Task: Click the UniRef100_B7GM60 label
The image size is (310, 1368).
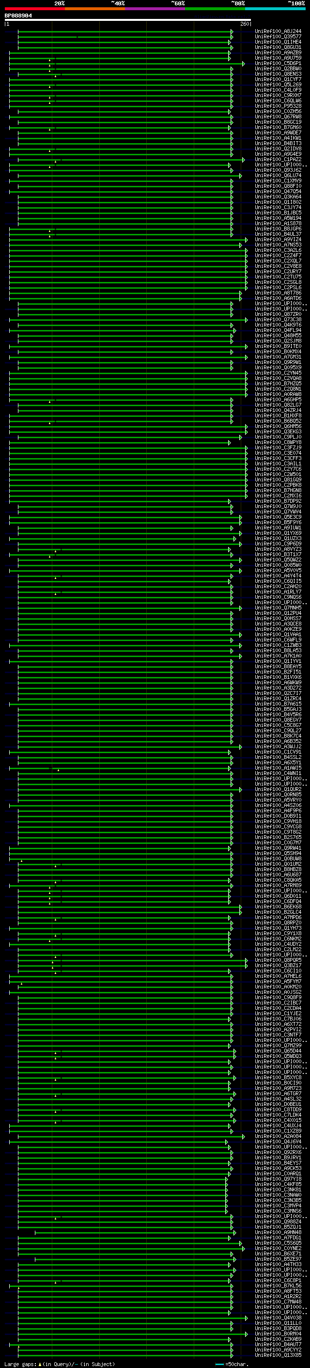Action: click(278, 128)
